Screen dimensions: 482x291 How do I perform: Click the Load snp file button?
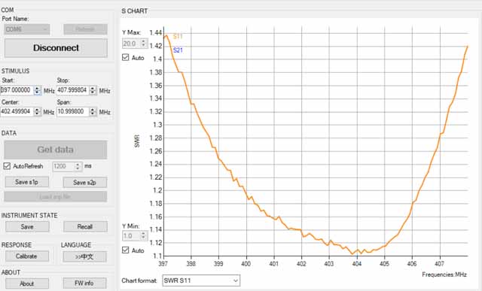[56, 197]
